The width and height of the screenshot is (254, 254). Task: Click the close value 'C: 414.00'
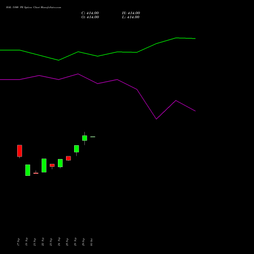click(90, 13)
